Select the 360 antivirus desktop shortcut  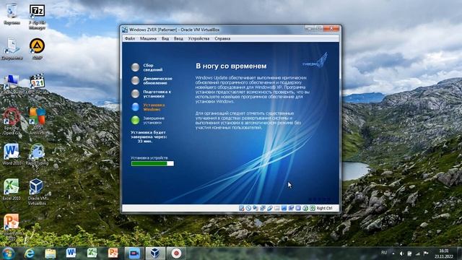click(37, 121)
